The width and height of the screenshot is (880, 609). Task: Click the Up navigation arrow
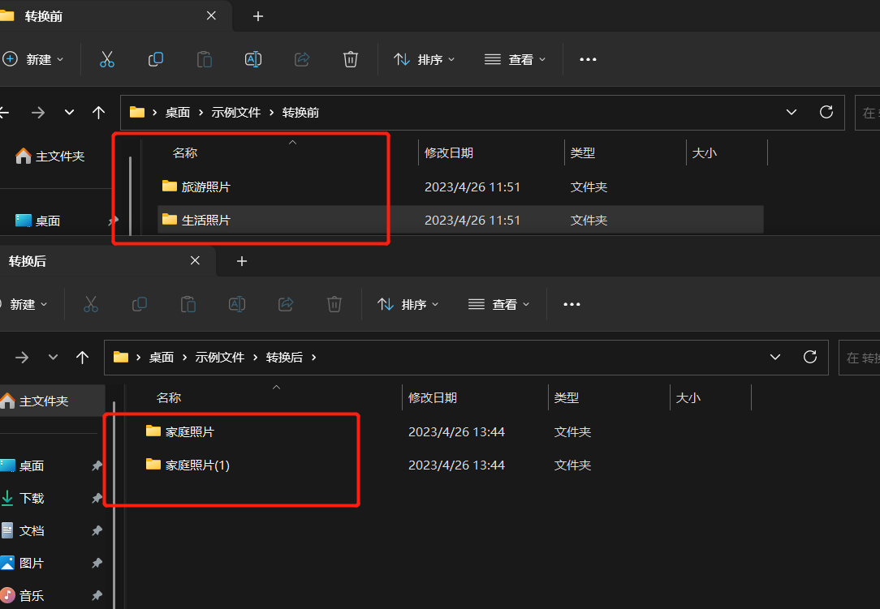98,112
